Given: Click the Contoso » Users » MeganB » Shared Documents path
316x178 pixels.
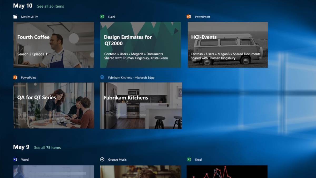Looking at the screenshot, I should (x=225, y=54).
